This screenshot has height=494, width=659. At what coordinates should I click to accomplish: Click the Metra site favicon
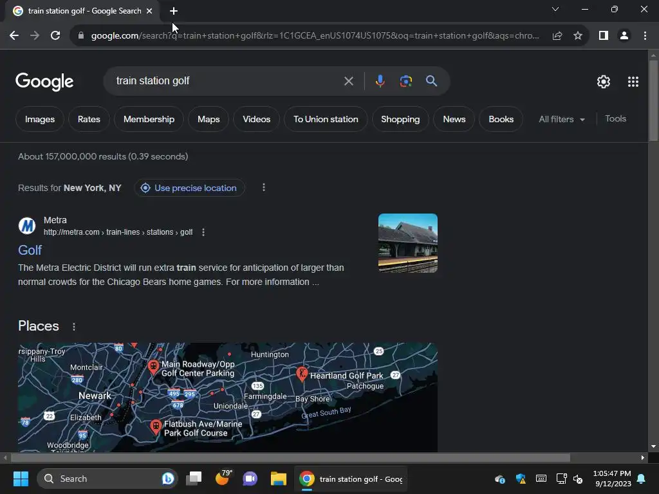coord(27,226)
